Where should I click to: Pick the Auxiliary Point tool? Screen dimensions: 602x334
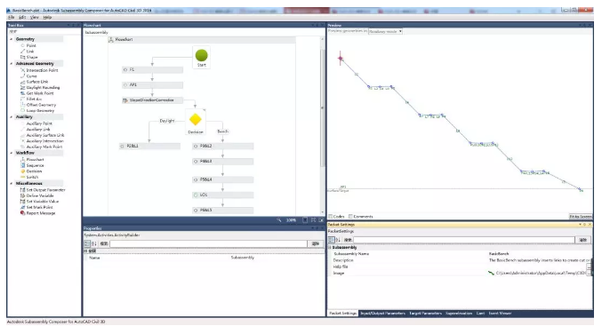click(39, 123)
